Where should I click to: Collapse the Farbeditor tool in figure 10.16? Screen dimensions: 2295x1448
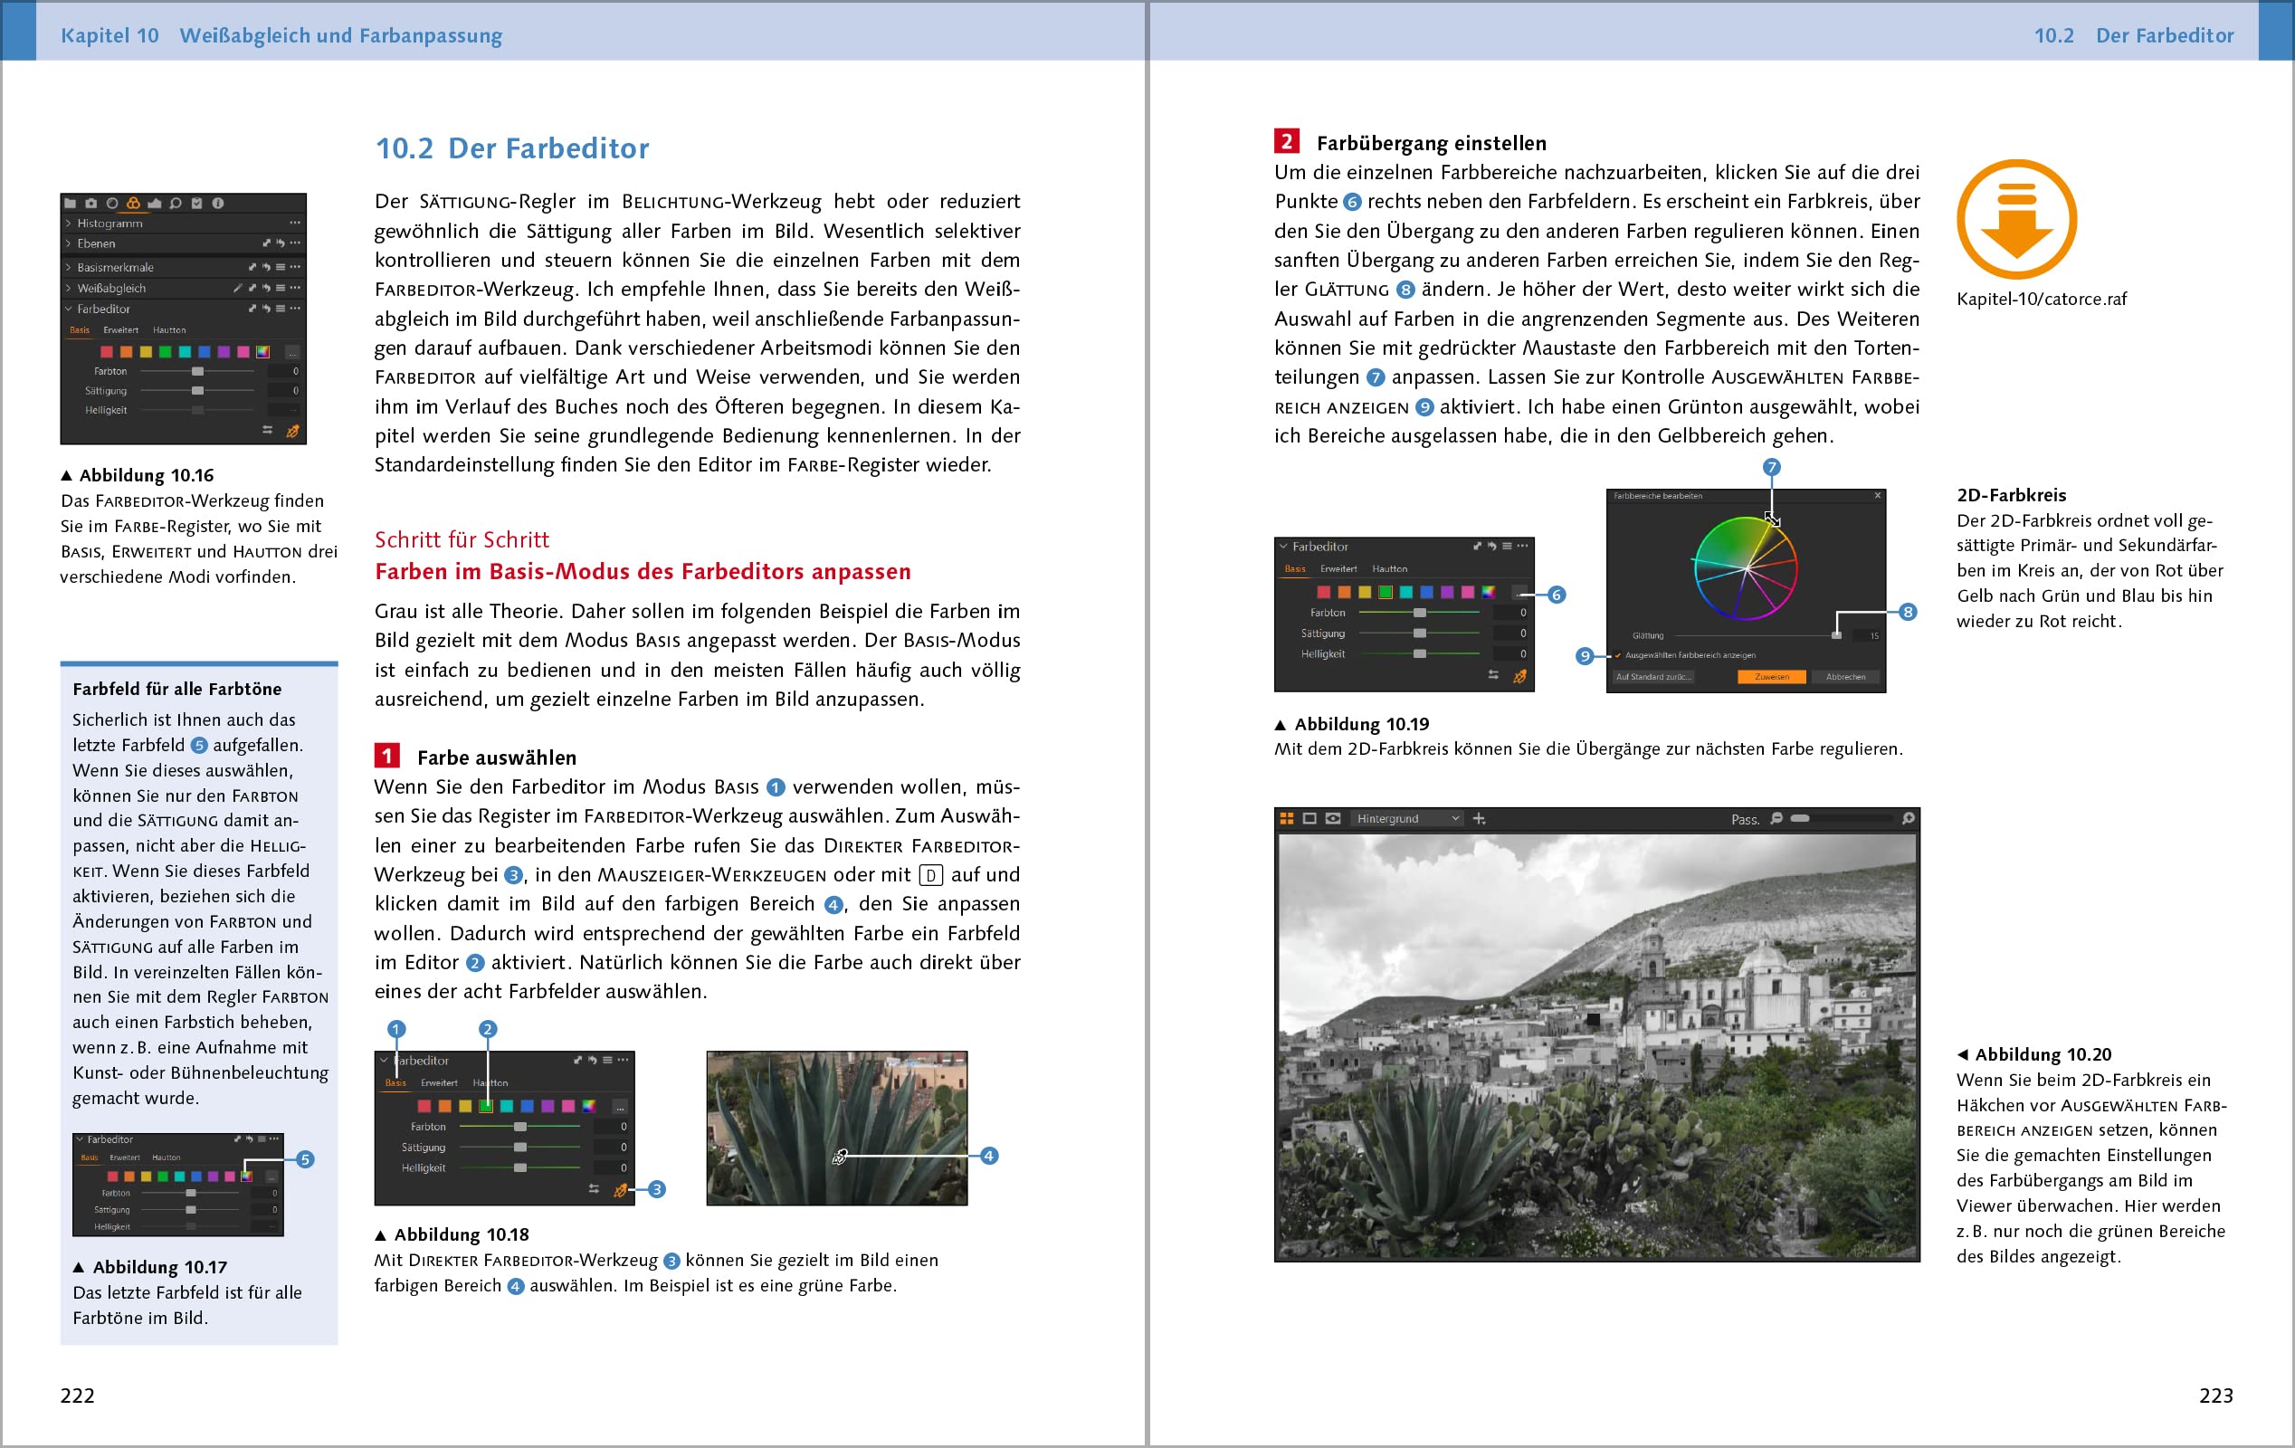coord(69,309)
